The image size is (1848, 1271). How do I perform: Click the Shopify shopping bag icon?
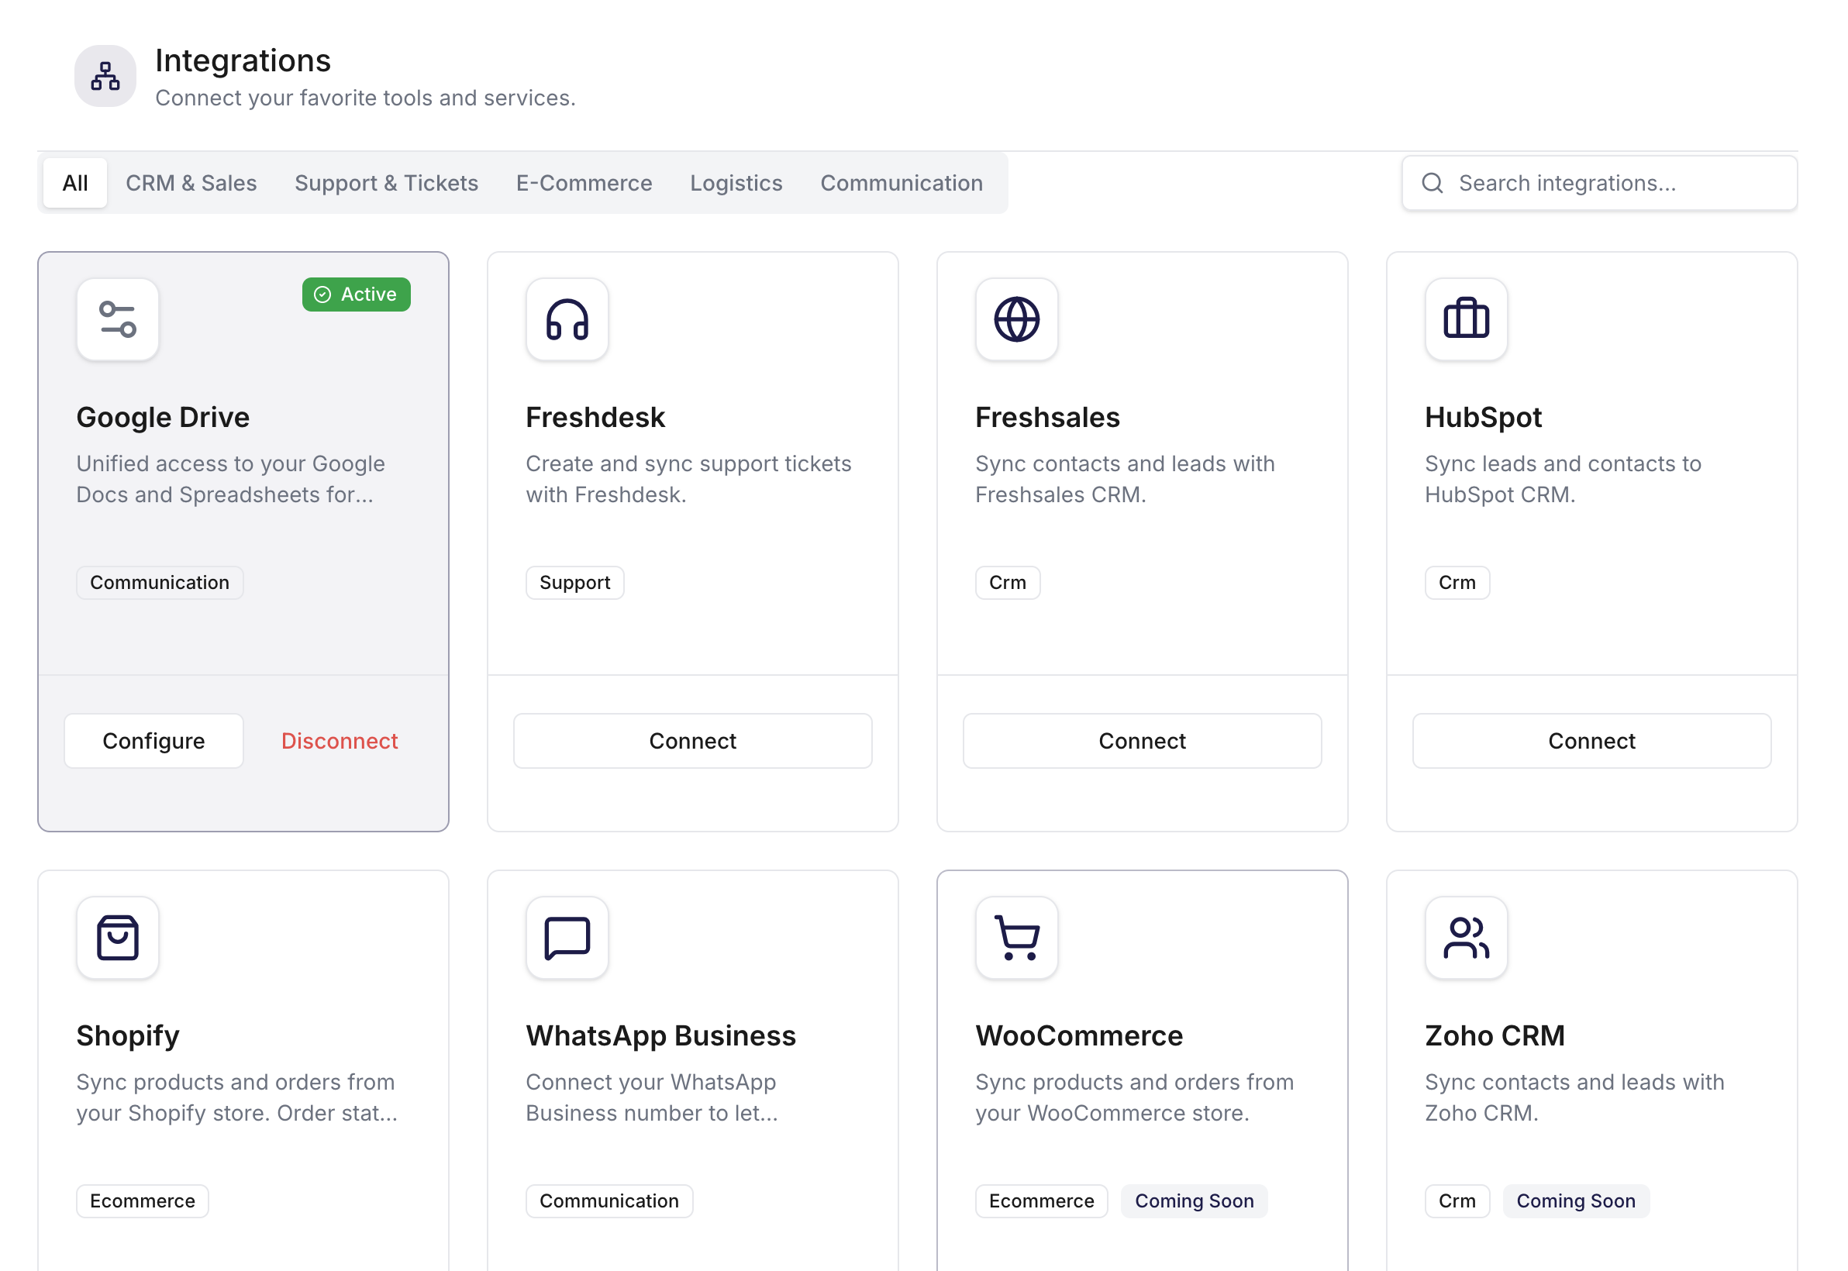[x=118, y=937]
